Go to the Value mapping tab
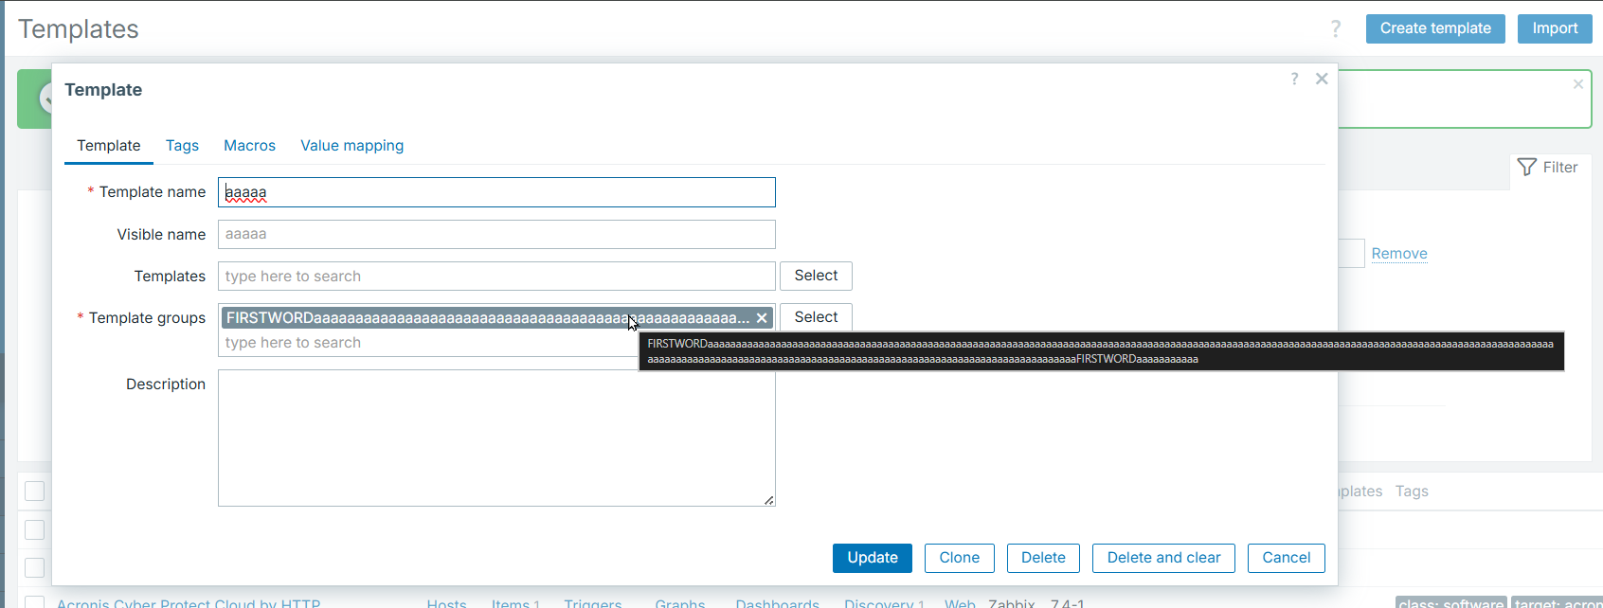 [x=351, y=146]
